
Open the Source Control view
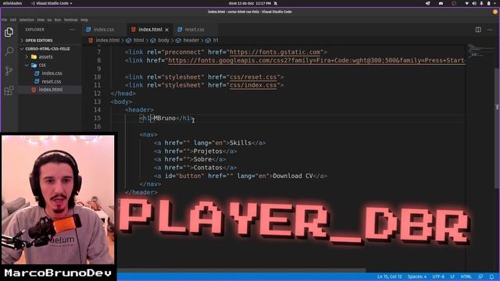point(9,71)
